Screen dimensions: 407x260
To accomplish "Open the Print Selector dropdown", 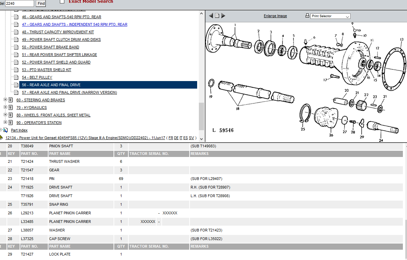I will (x=330, y=16).
